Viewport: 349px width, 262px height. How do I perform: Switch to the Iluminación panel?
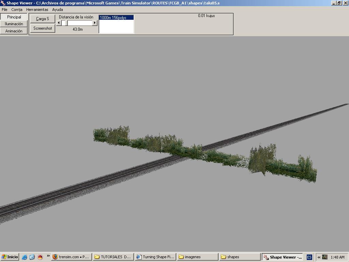[x=14, y=24]
